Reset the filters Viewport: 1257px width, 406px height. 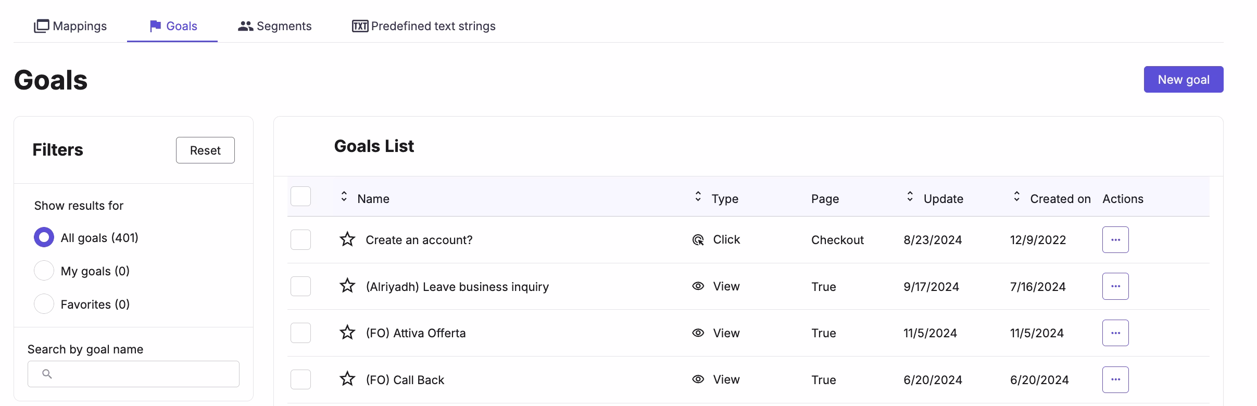pyautogui.click(x=205, y=150)
